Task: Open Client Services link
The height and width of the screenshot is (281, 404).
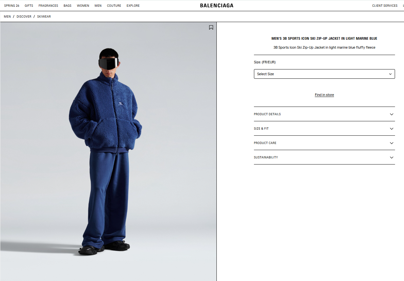Action: pos(385,6)
